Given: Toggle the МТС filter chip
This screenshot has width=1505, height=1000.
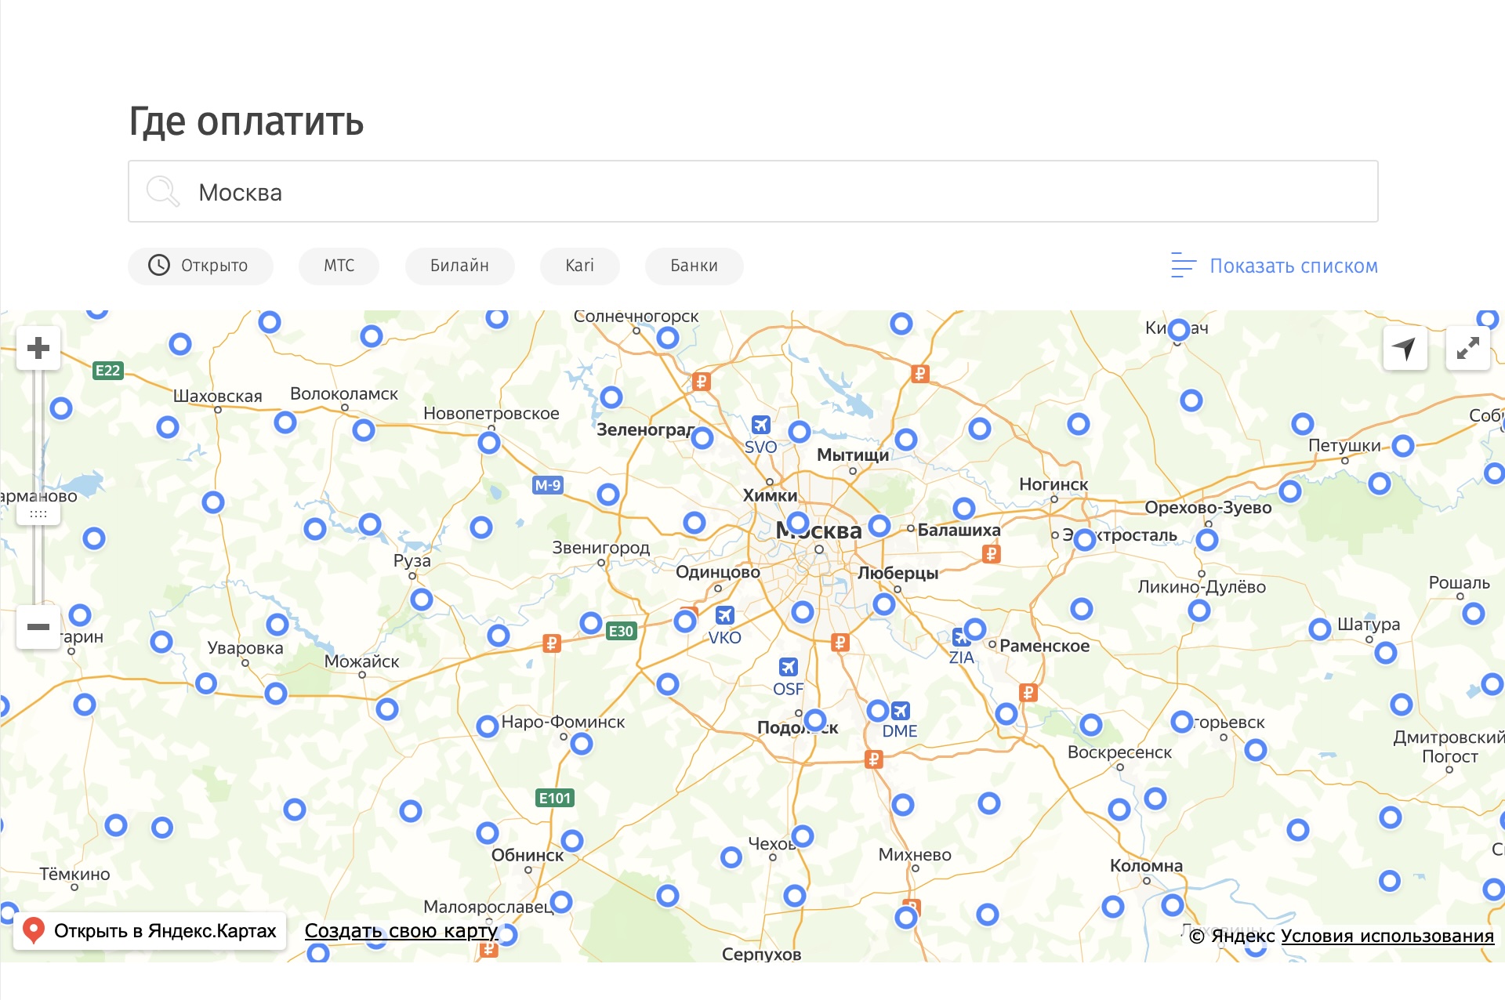Looking at the screenshot, I should (339, 266).
